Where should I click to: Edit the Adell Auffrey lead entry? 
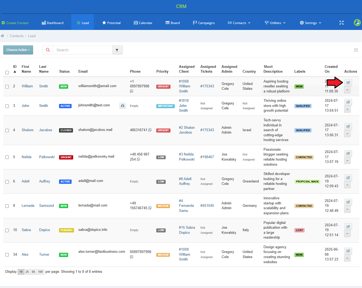(x=348, y=178)
